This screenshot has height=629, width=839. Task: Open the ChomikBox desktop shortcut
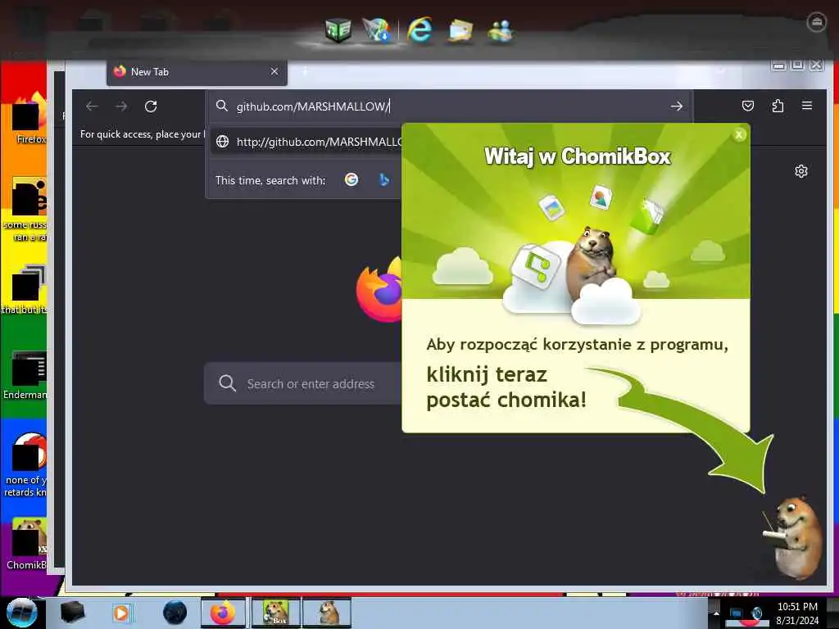(x=27, y=544)
